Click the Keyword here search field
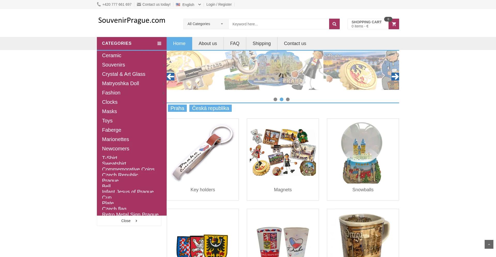Screen dimensions: 496x257 pos(279,24)
